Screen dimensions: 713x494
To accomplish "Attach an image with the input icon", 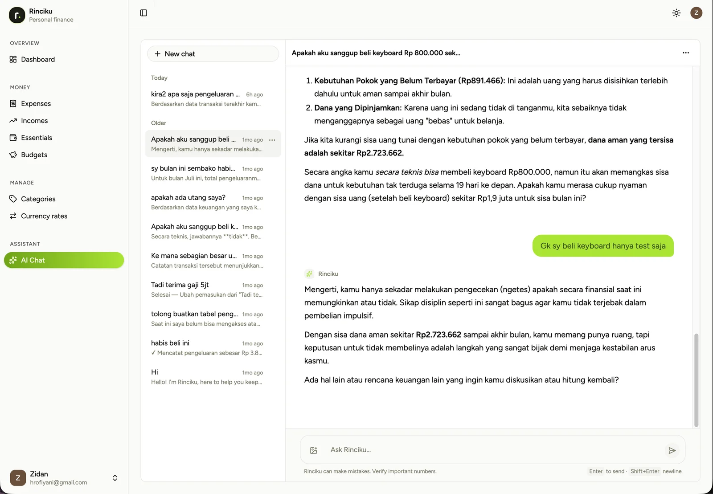I will [314, 450].
